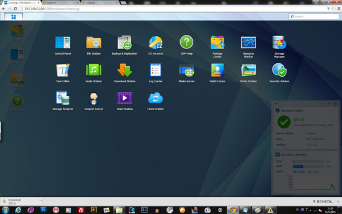
Task: Click the Resource Monitor widget header
Action: coord(306,155)
